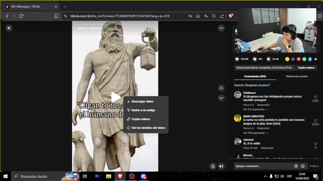Open Pablitoocv's profile avatar
The height and width of the screenshot is (181, 323).
pos(237,95)
